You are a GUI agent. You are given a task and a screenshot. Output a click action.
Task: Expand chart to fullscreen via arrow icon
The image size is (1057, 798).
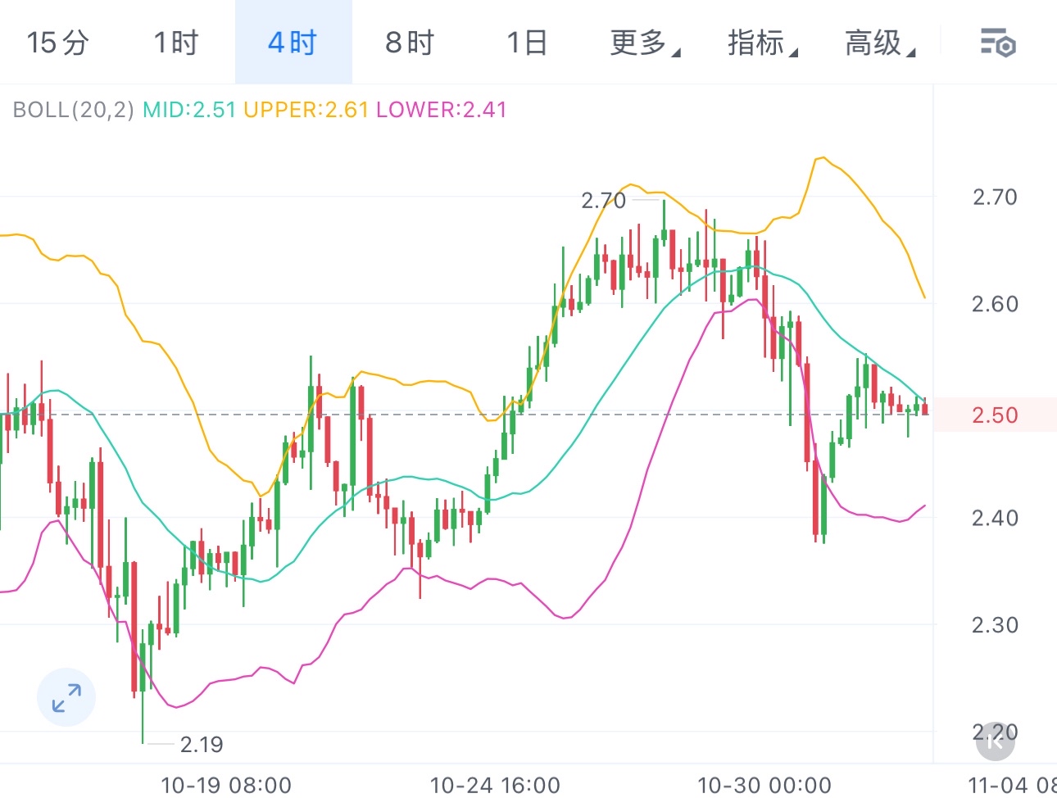coord(66,697)
